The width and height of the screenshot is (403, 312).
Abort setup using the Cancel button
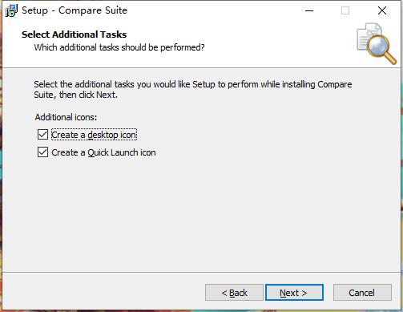[362, 293]
